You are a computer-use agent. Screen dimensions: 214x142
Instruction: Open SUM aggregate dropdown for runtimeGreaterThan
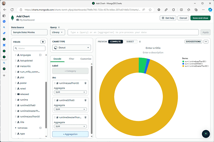[70, 127]
